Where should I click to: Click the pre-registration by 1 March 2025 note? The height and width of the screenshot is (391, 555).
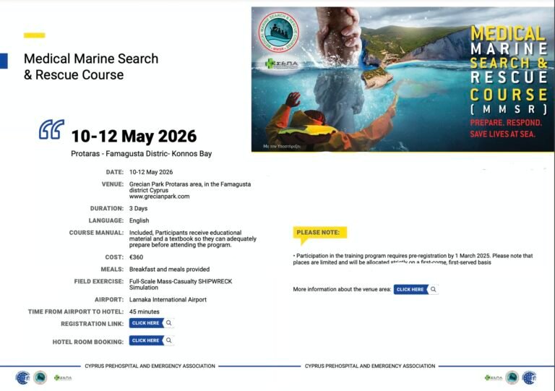pyautogui.click(x=413, y=259)
